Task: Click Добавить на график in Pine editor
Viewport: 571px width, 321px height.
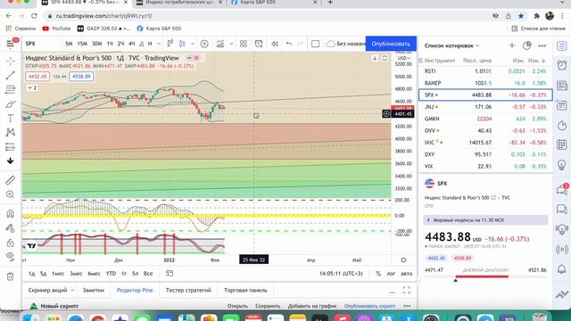Action: 312,306
